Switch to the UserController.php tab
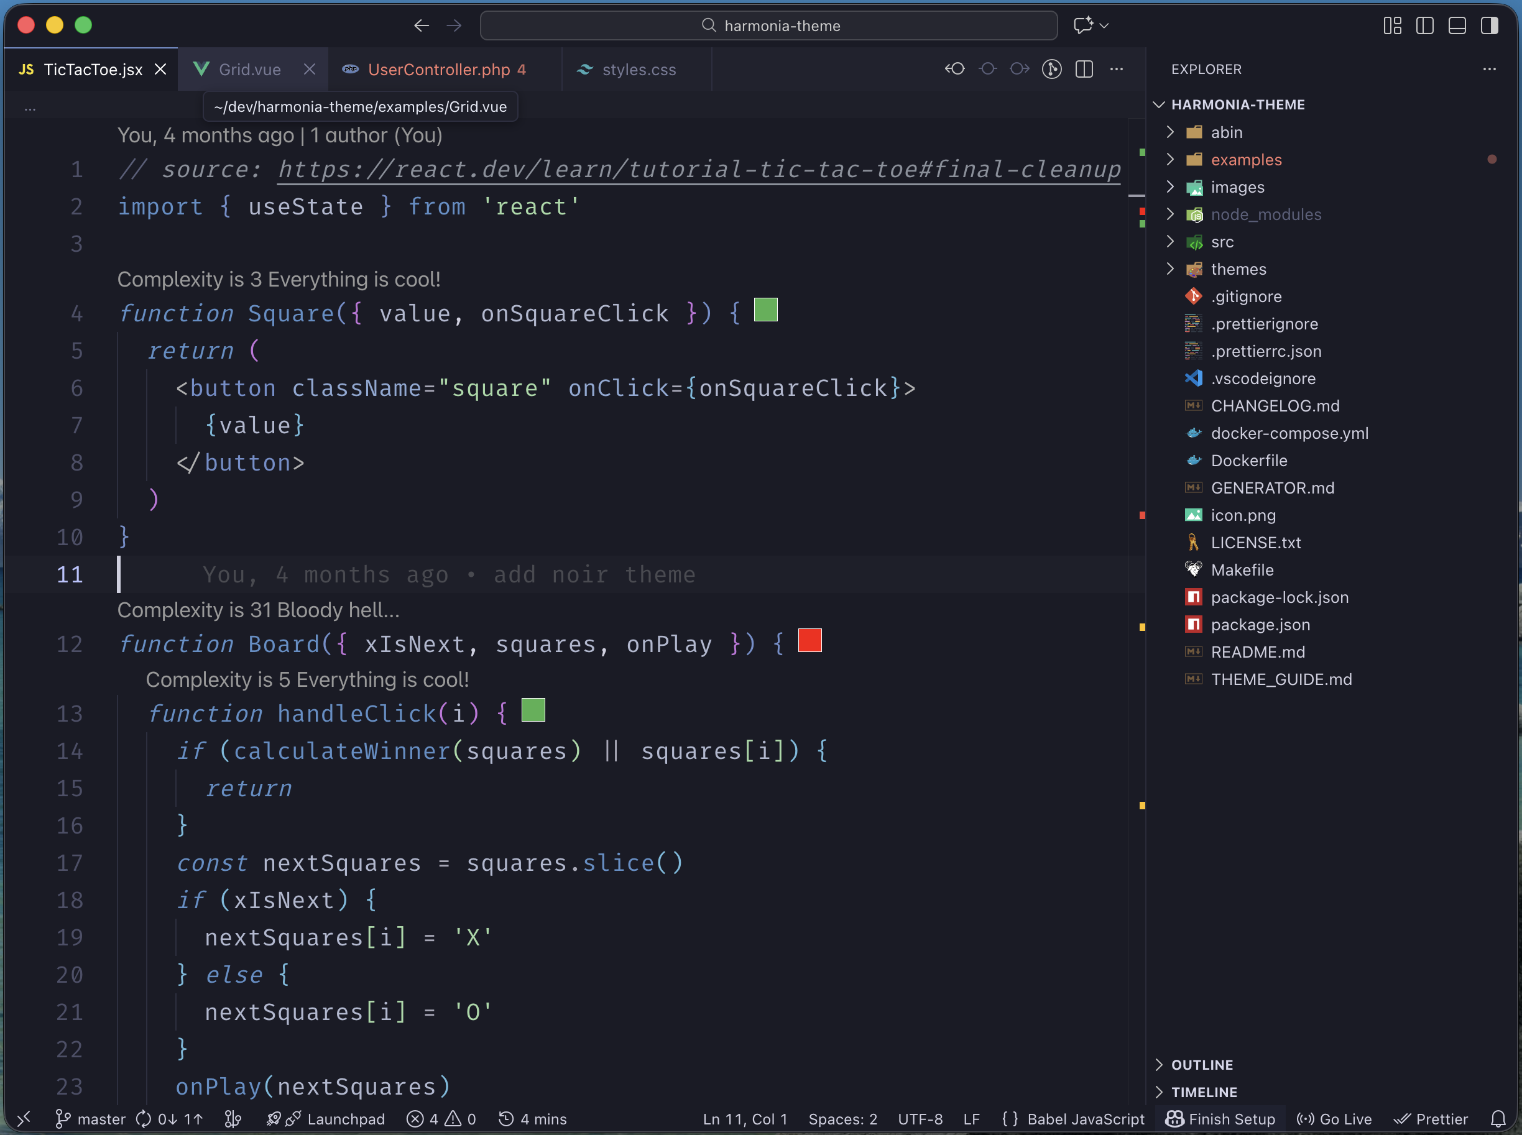 (x=440, y=69)
